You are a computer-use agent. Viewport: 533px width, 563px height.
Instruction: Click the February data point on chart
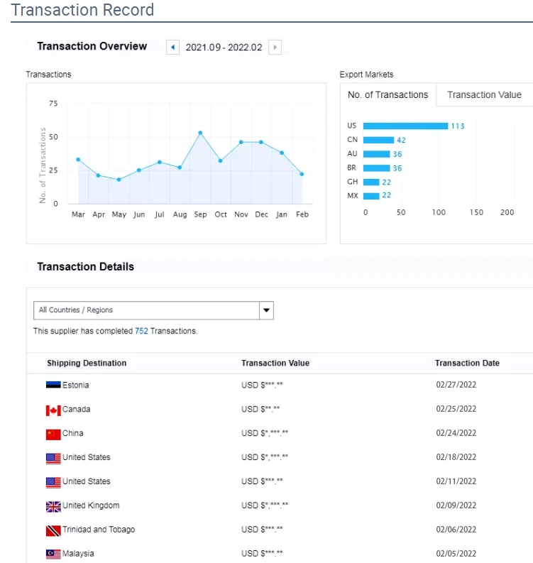click(302, 174)
